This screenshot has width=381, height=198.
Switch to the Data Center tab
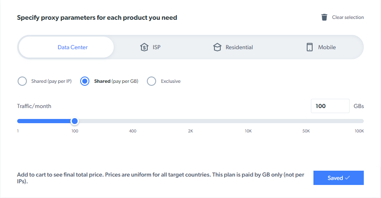[x=73, y=47]
